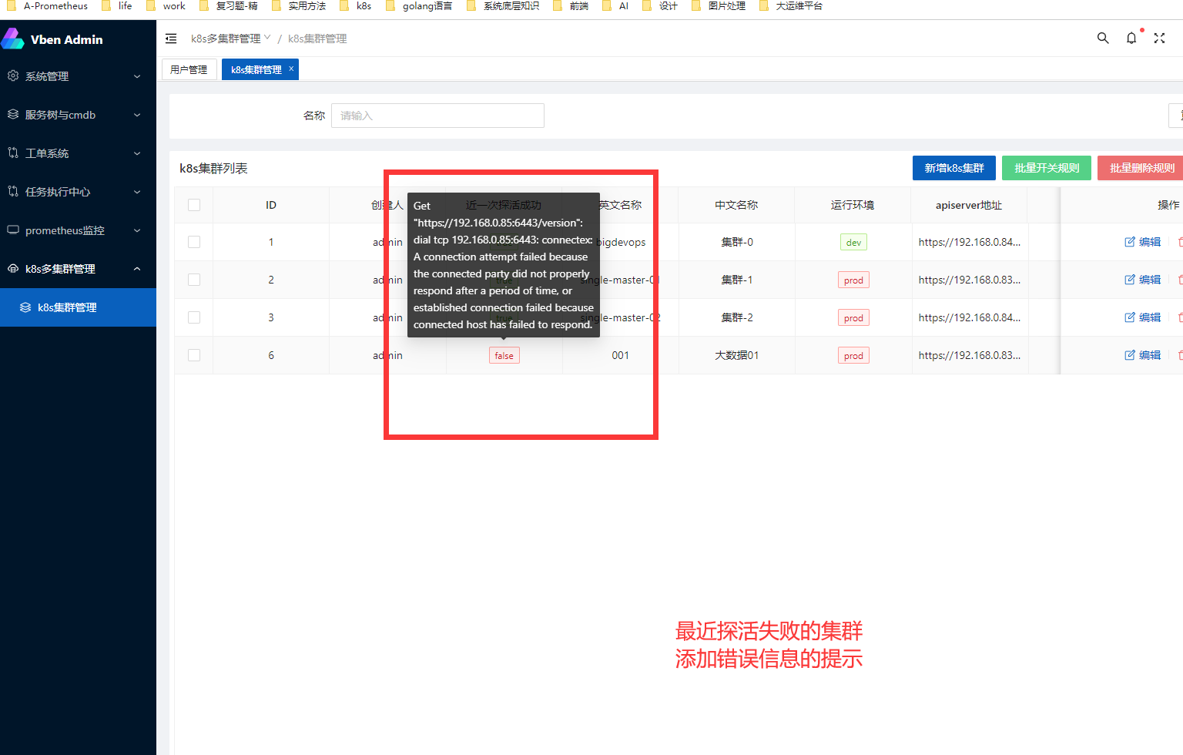Screen dimensions: 1183x755
Task: Click edit pencil icon for 集群-1 row
Action: click(x=1130, y=280)
